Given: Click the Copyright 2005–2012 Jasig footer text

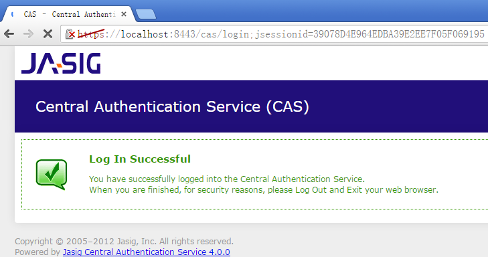Looking at the screenshot, I should tap(125, 242).
